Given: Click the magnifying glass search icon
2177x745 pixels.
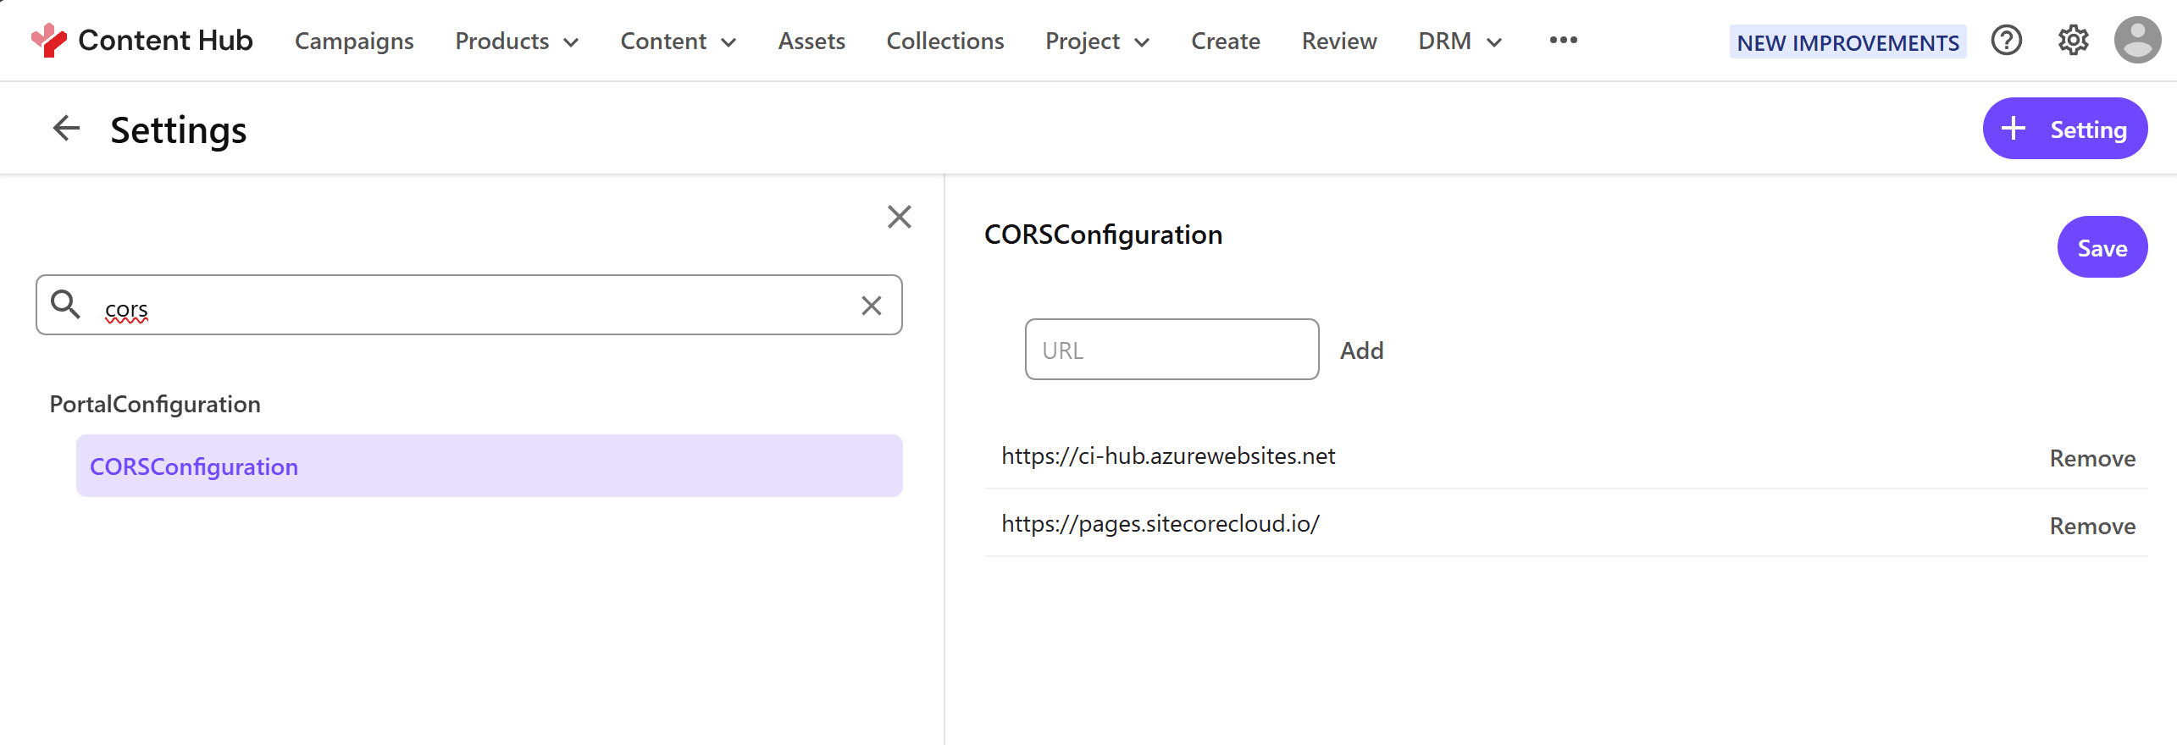Looking at the screenshot, I should 65,304.
